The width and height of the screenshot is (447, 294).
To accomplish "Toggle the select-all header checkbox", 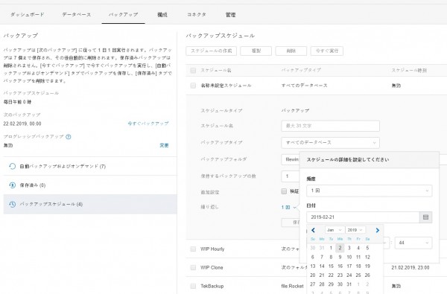I will pyautogui.click(x=193, y=71).
